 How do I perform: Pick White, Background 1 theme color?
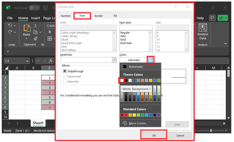(122, 80)
